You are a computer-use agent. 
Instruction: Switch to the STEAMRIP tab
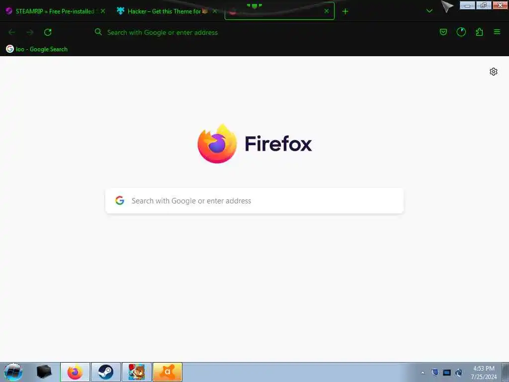coord(55,11)
